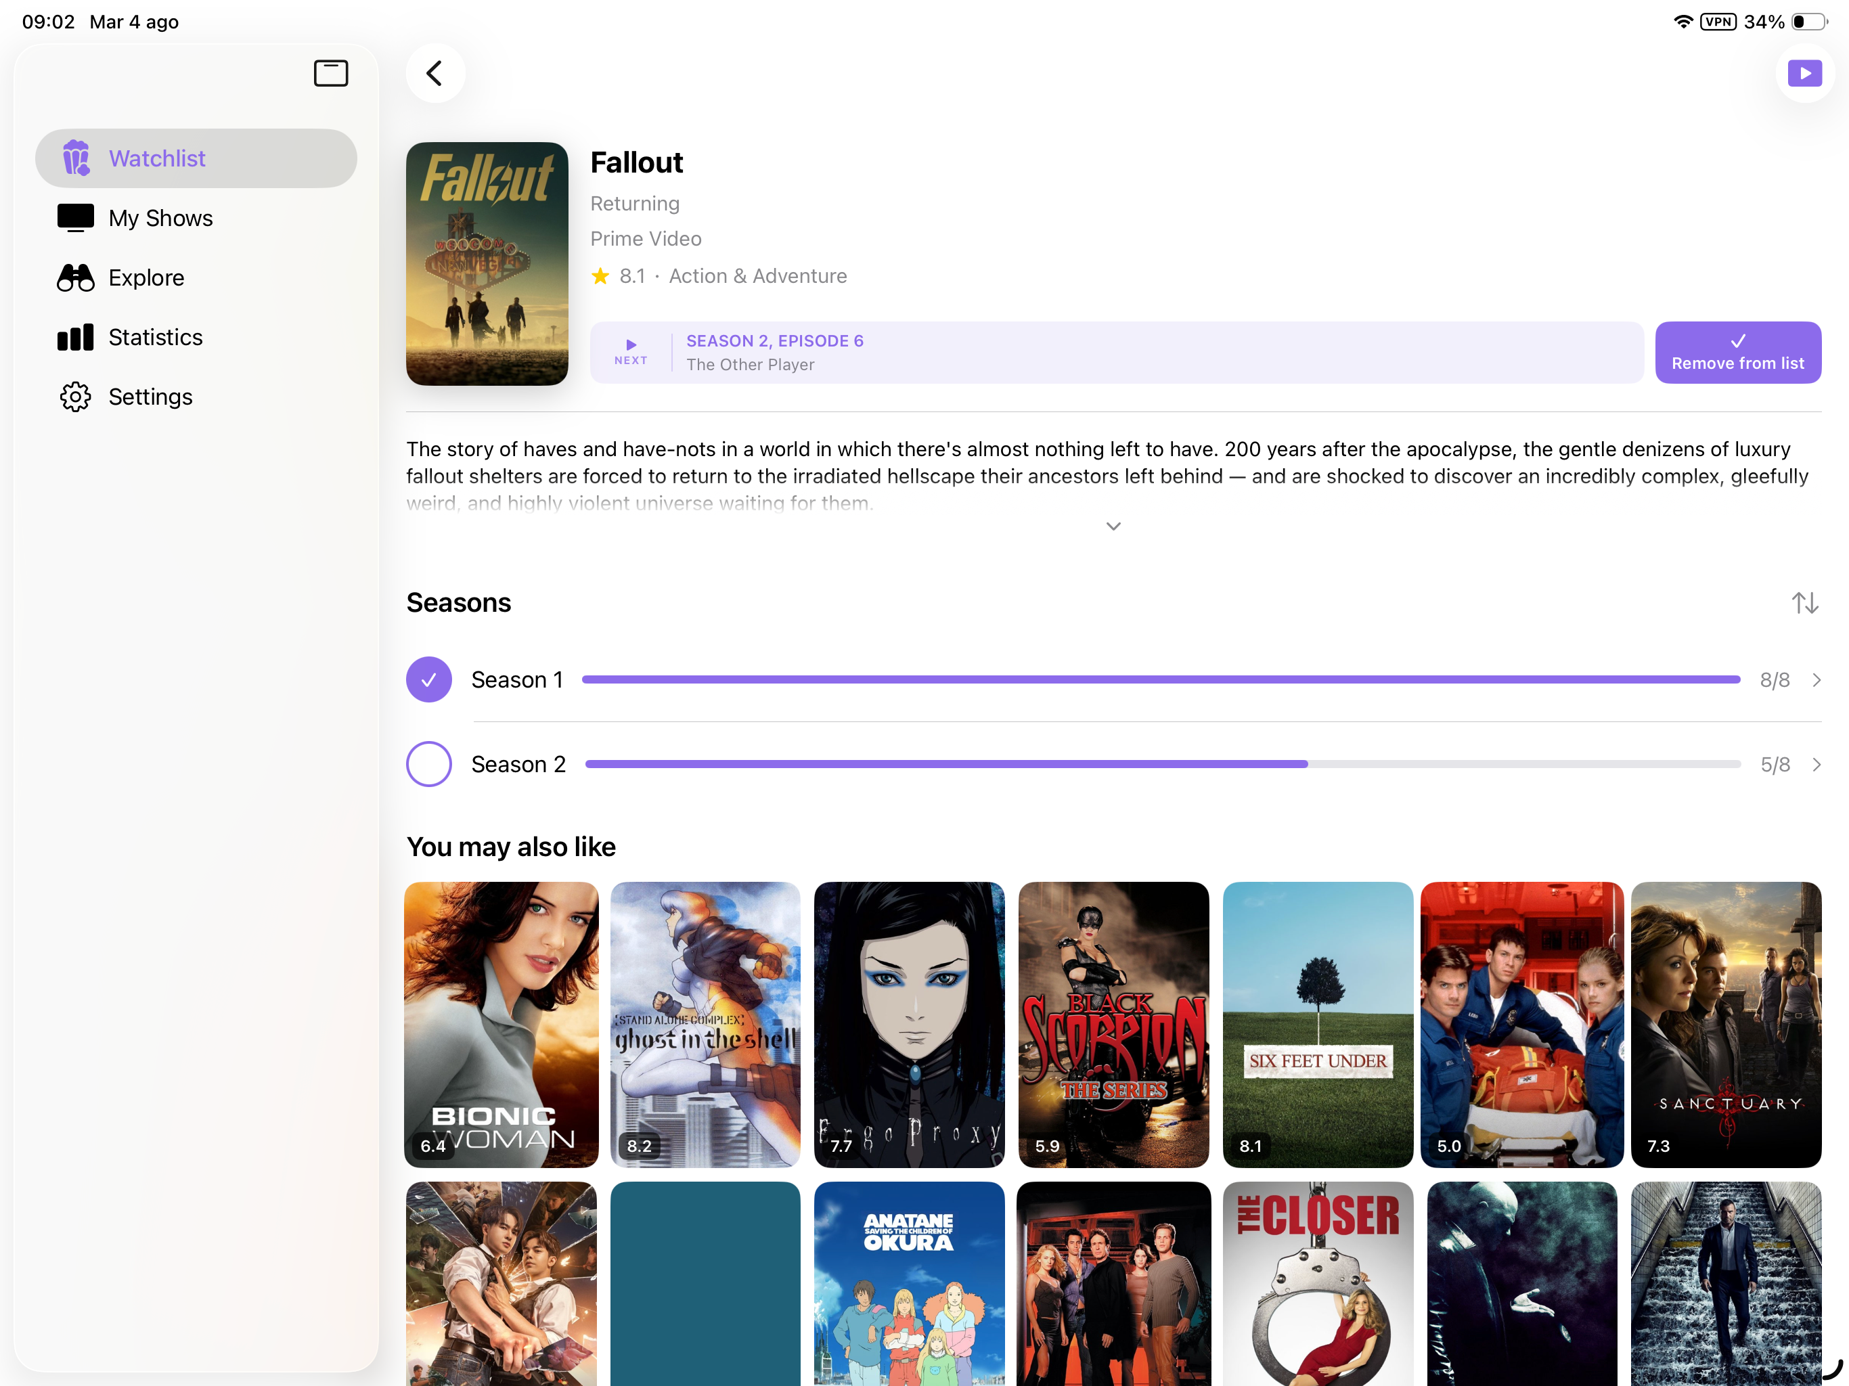
Task: Open Season 1 episode list chevron
Action: point(1816,679)
